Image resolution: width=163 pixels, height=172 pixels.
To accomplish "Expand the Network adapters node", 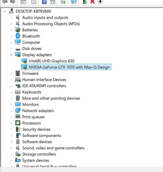I will [11, 110].
